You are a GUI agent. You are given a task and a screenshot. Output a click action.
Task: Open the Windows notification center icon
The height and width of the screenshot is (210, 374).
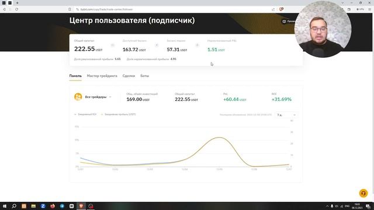point(368,206)
